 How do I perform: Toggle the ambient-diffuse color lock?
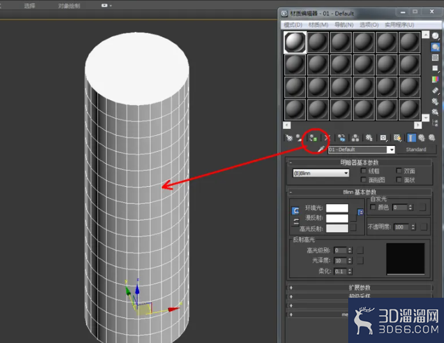(x=295, y=211)
